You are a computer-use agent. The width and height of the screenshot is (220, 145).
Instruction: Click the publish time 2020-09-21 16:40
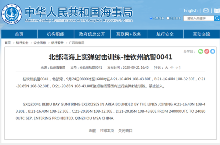tap(136, 68)
